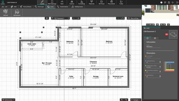Select the Bedroom room label
The image size is (179, 101).
[x=109, y=41]
